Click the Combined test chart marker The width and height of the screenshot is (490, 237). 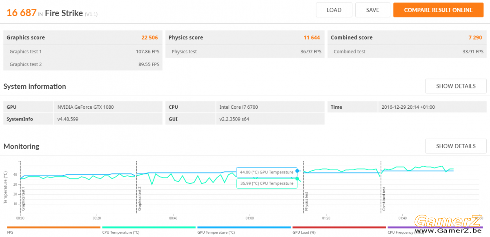pos(384,199)
